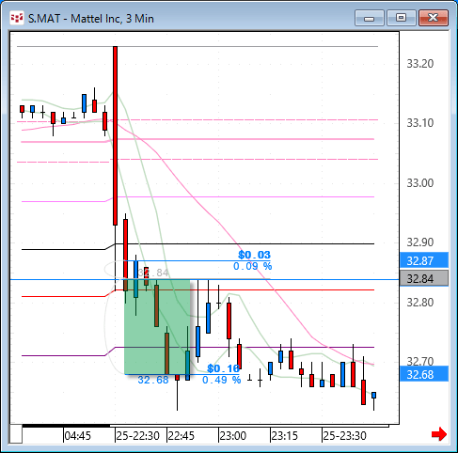This screenshot has height=453, width=458.
Task: Click the 25-23:30 time axis label
Action: 344,436
